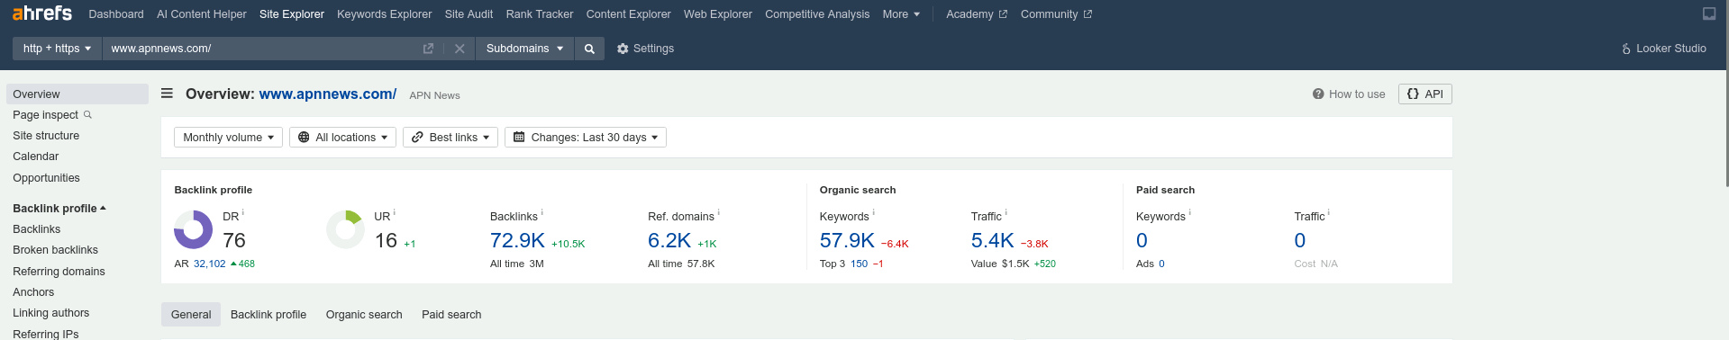Go to Dashboard
The image size is (1729, 340).
(116, 14)
